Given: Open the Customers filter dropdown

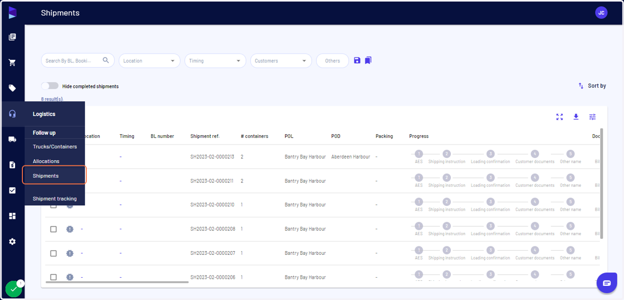Looking at the screenshot, I should point(281,61).
